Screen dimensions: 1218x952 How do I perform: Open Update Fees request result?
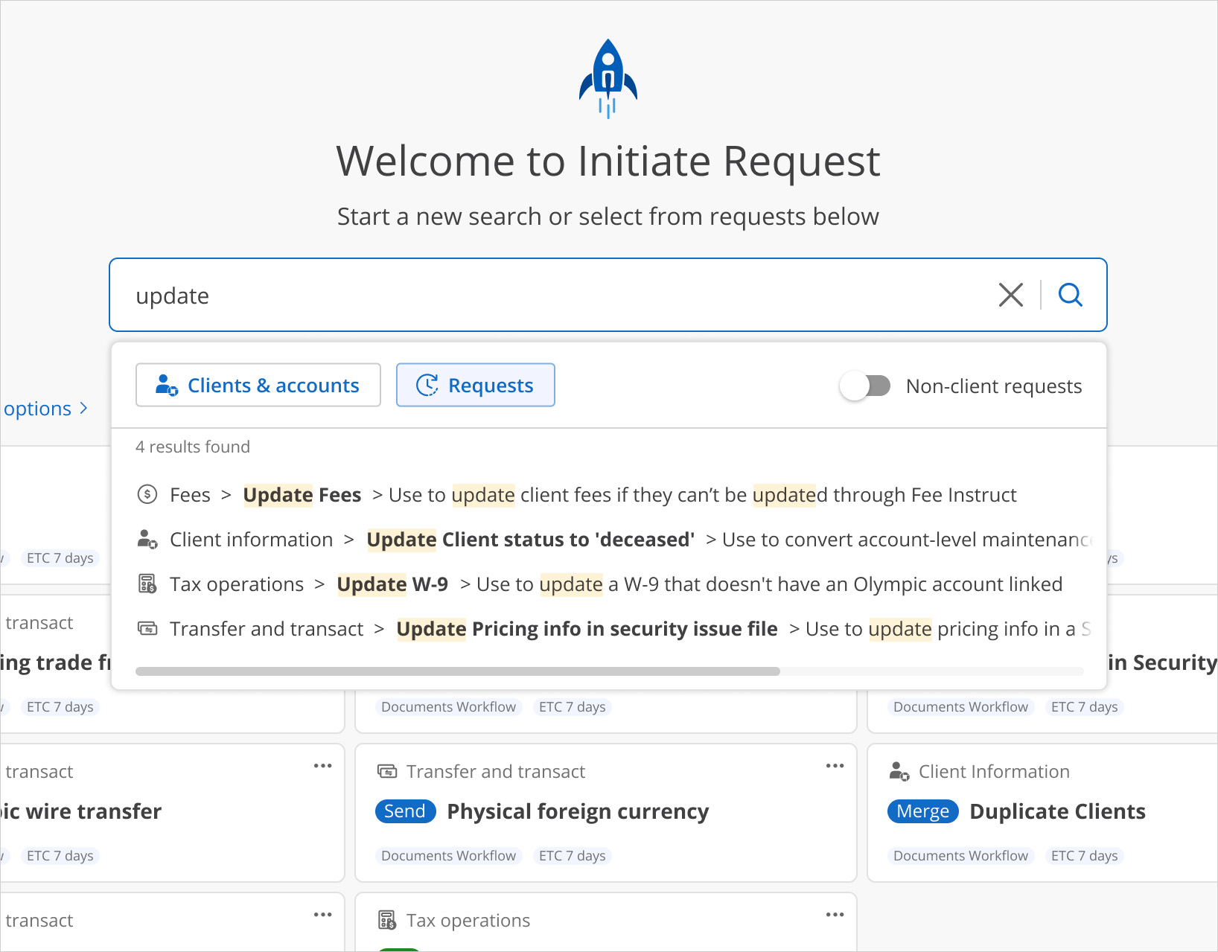coord(302,495)
